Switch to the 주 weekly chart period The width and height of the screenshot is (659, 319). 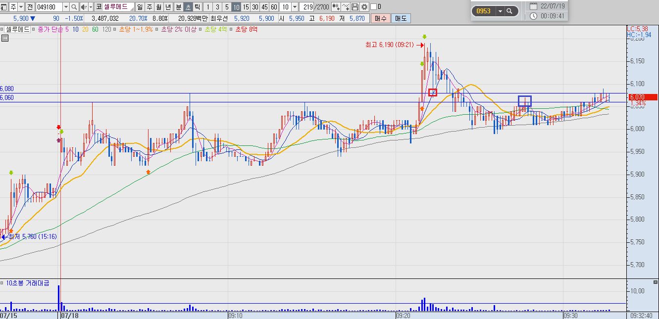[149, 7]
